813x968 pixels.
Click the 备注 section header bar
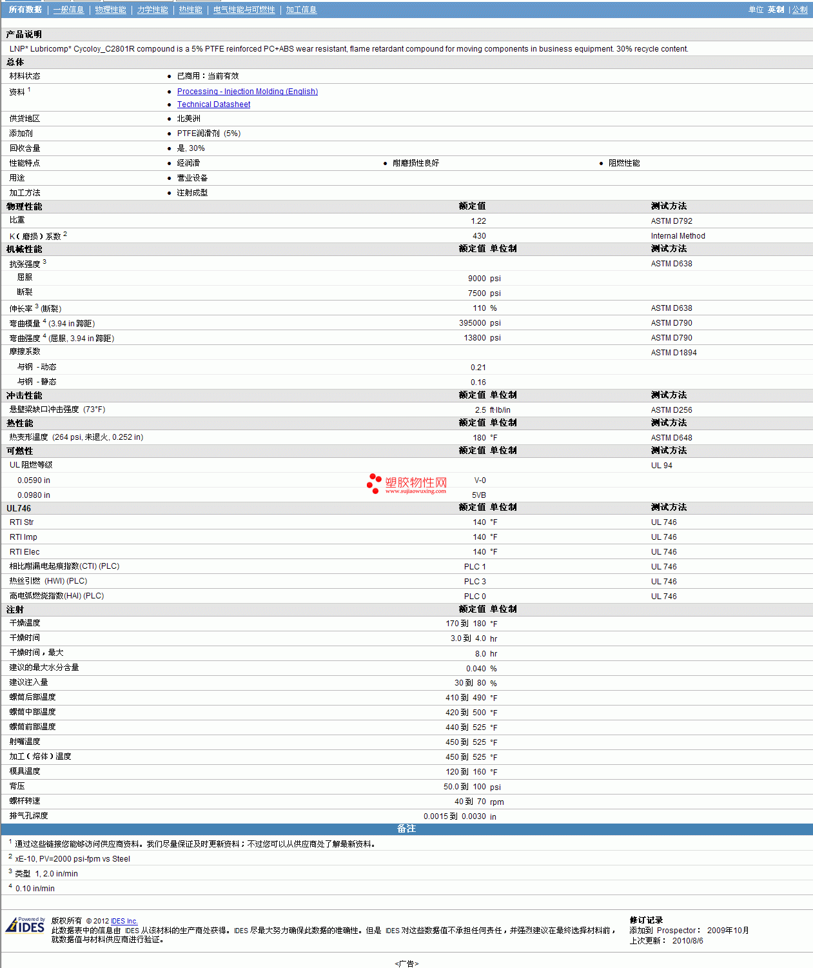406,829
